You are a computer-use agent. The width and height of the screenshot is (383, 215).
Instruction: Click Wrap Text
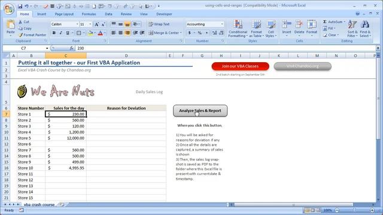pos(159,24)
